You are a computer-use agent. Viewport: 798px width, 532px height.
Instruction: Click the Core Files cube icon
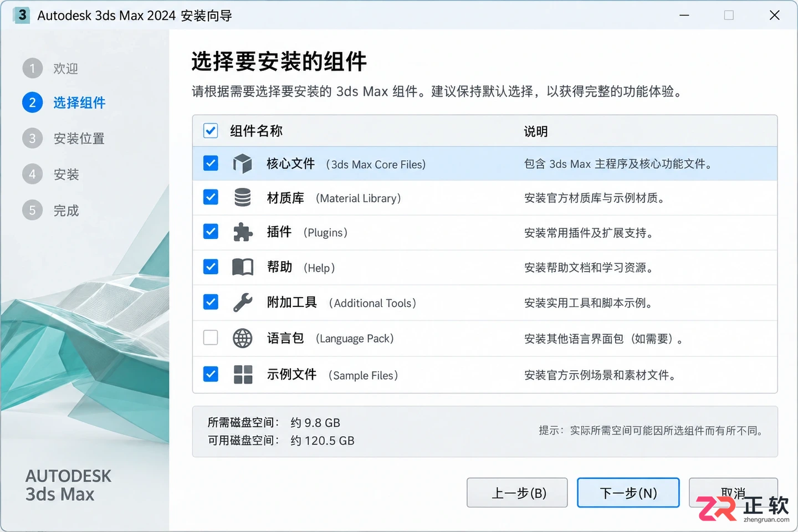coord(242,163)
